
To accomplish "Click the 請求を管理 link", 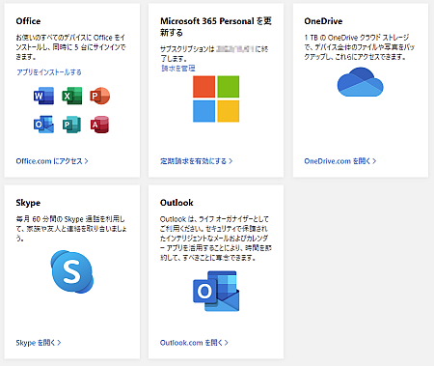I will coord(178,68).
